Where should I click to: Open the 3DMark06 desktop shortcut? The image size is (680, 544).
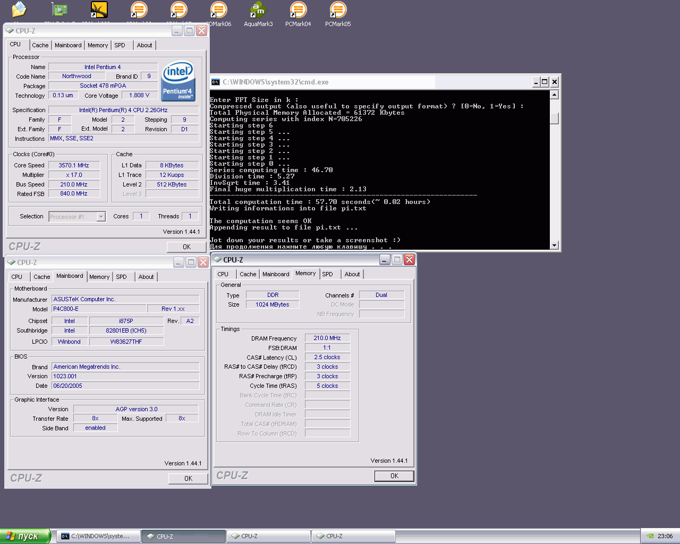218,13
